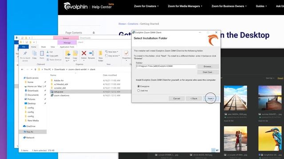
Task: Switch to the Share ribbon tab
Action: [x=43, y=47]
